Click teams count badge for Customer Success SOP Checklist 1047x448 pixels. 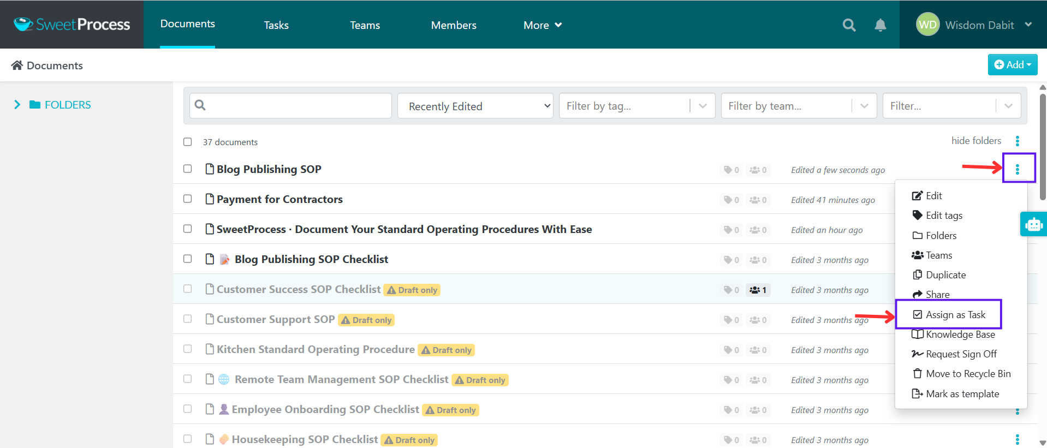pyautogui.click(x=758, y=290)
